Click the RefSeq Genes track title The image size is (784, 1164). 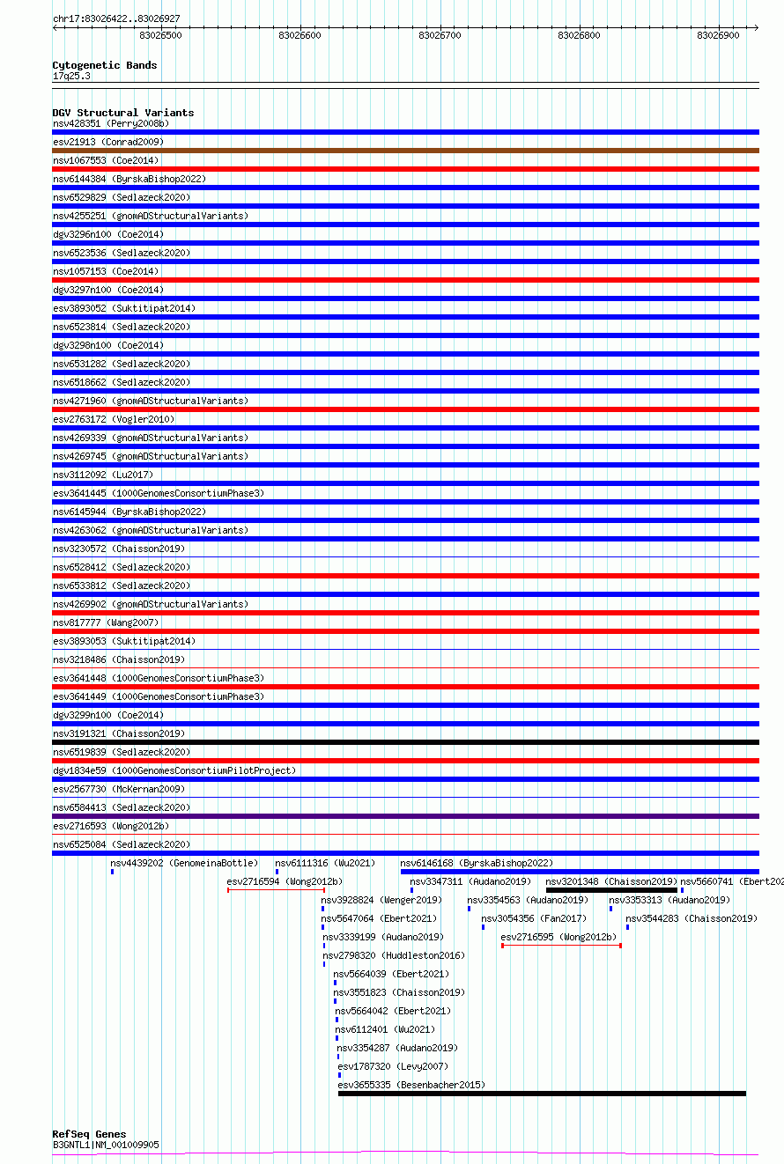(89, 1134)
